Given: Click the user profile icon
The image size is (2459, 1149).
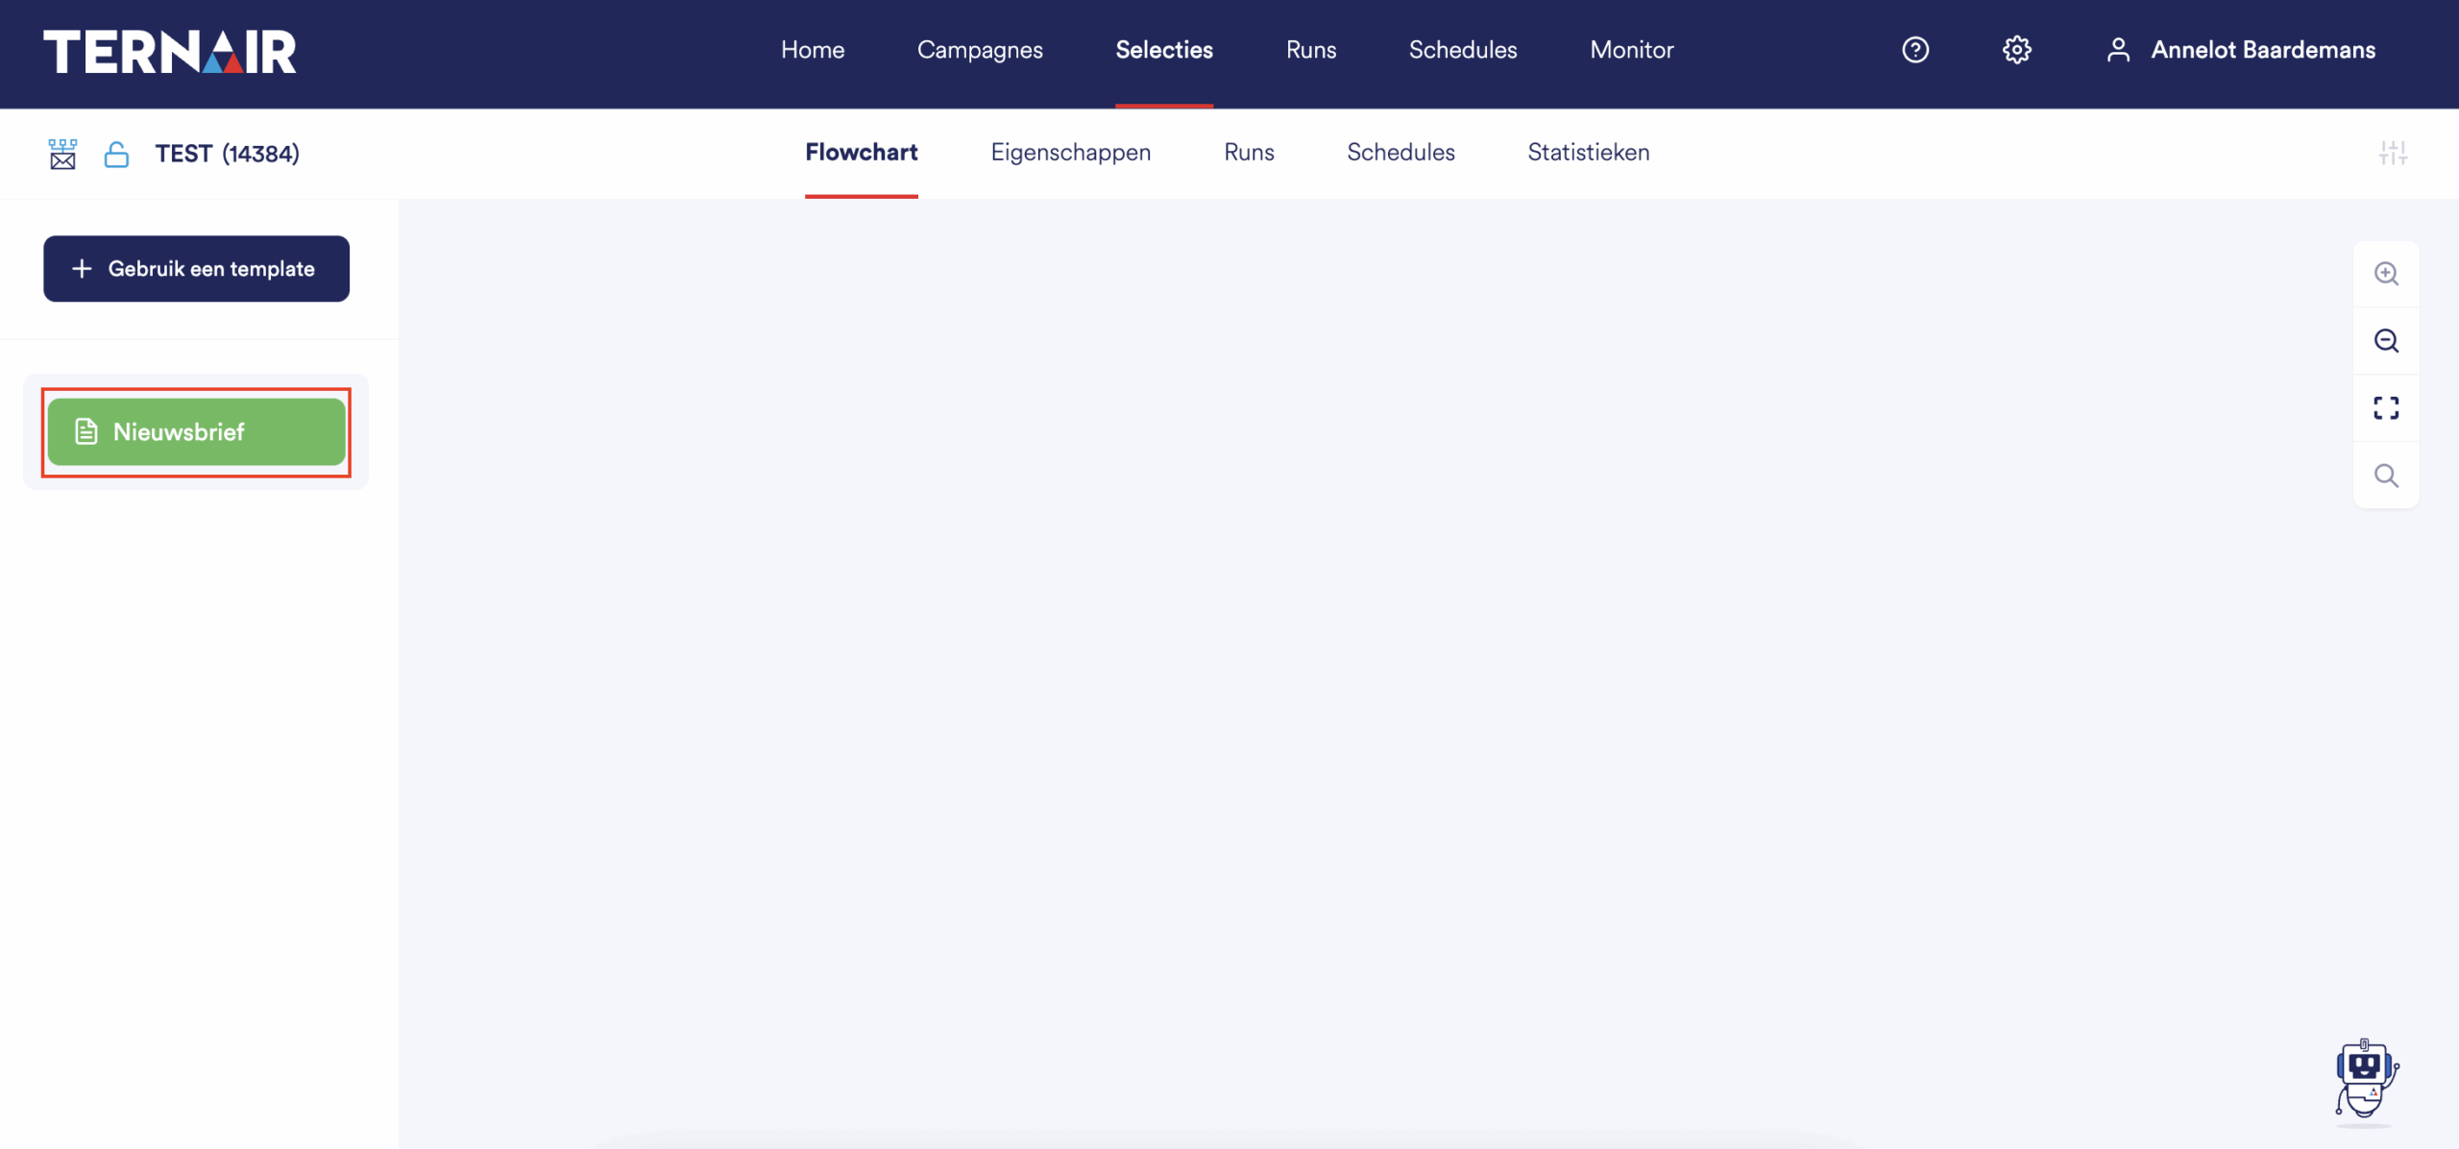Looking at the screenshot, I should (2118, 50).
